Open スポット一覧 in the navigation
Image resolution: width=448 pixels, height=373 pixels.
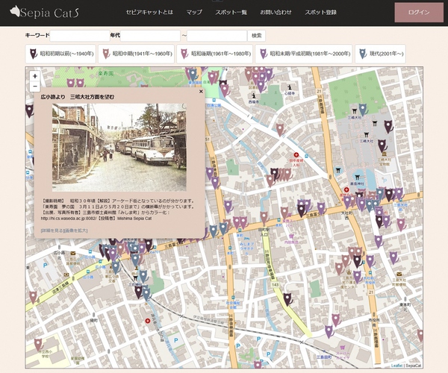coord(231,12)
